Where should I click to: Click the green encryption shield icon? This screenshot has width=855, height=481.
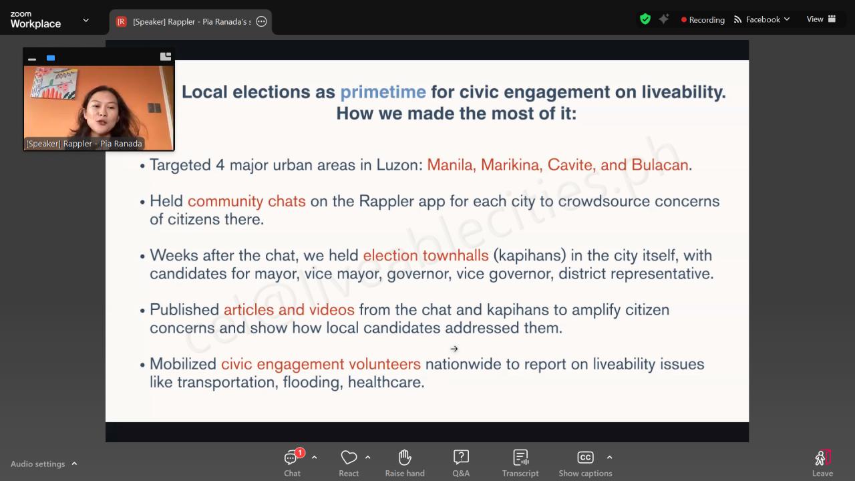[x=645, y=19]
